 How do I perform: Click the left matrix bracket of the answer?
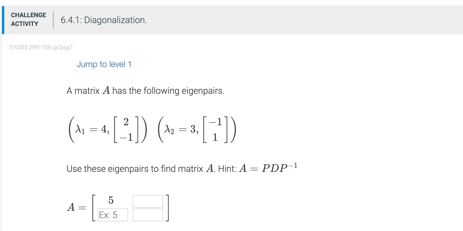click(93, 208)
